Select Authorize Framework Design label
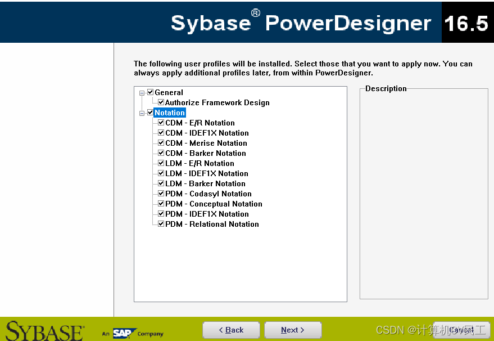The height and width of the screenshot is (341, 494). pos(217,102)
